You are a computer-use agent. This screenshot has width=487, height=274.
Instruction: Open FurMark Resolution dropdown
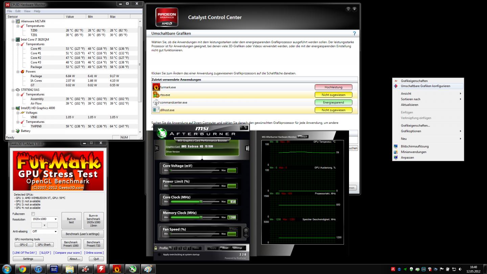click(44, 219)
